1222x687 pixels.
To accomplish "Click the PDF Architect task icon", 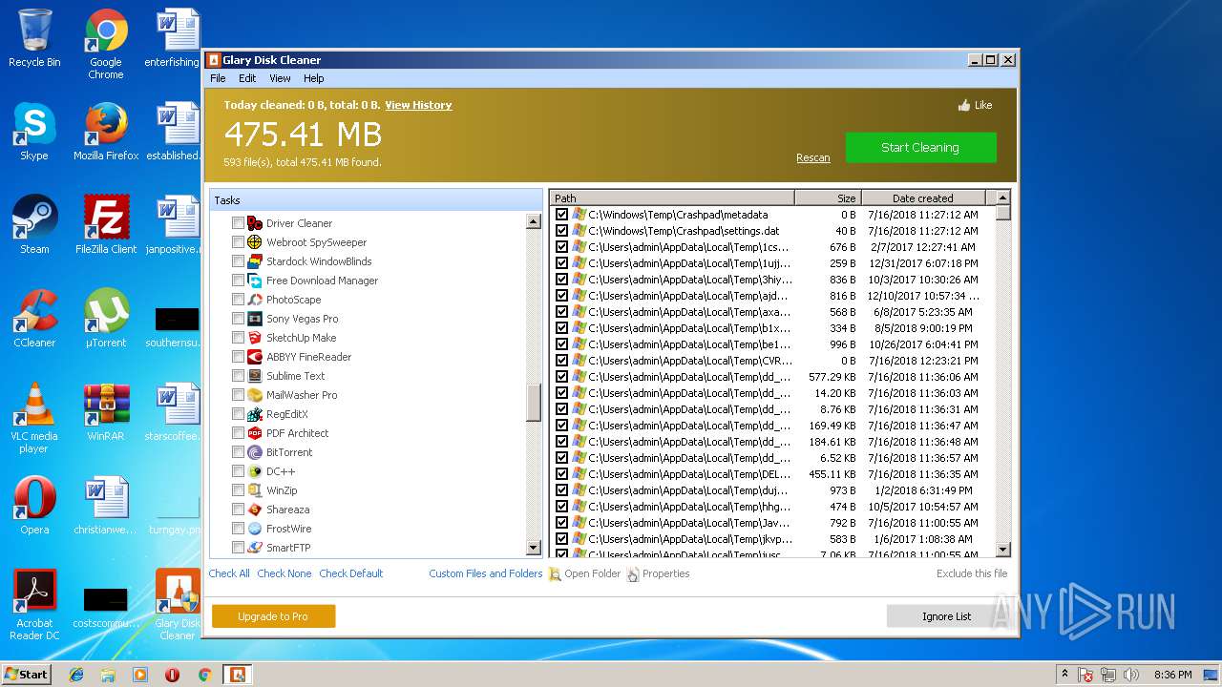I will point(255,433).
